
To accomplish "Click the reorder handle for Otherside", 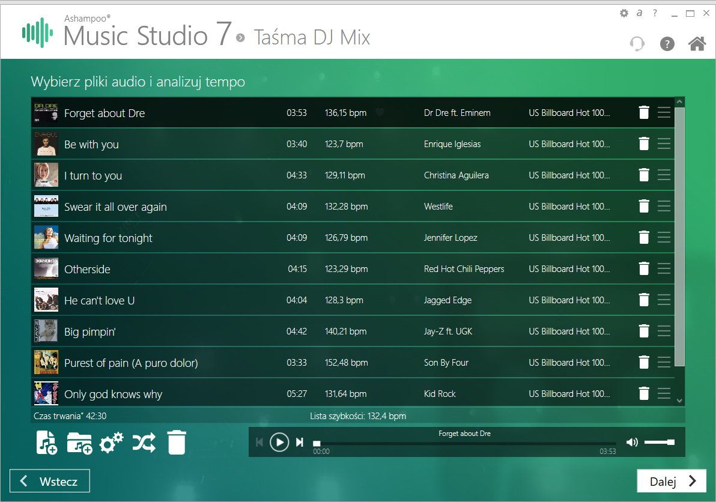I will pyautogui.click(x=664, y=269).
